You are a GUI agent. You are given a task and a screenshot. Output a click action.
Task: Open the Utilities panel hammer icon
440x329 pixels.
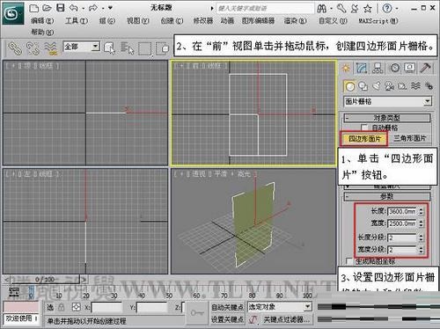426,68
